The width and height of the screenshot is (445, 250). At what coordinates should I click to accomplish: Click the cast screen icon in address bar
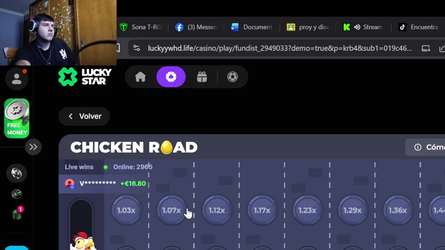point(426,48)
